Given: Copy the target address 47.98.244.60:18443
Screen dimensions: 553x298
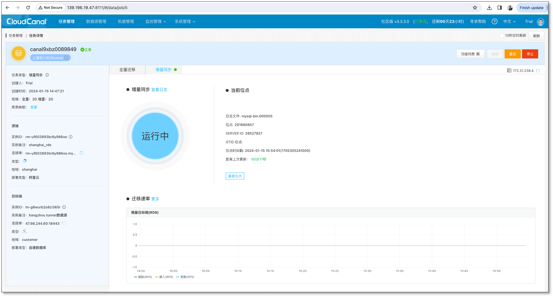Looking at the screenshot, I should click(x=64, y=223).
